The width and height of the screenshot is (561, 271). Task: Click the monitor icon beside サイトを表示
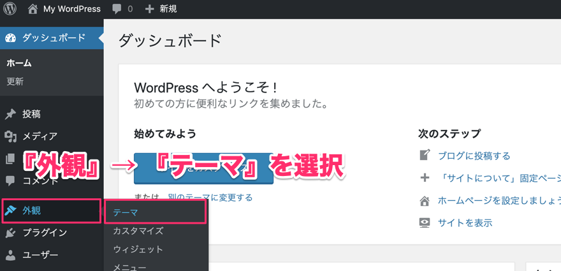[x=425, y=223]
